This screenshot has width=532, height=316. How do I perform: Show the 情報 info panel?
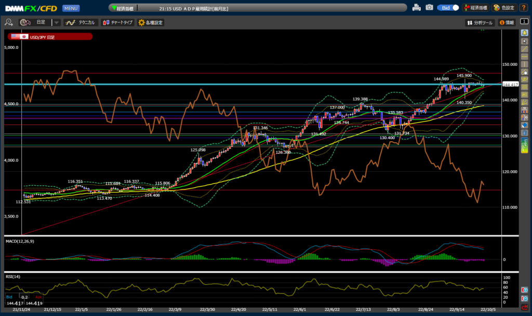(507, 23)
